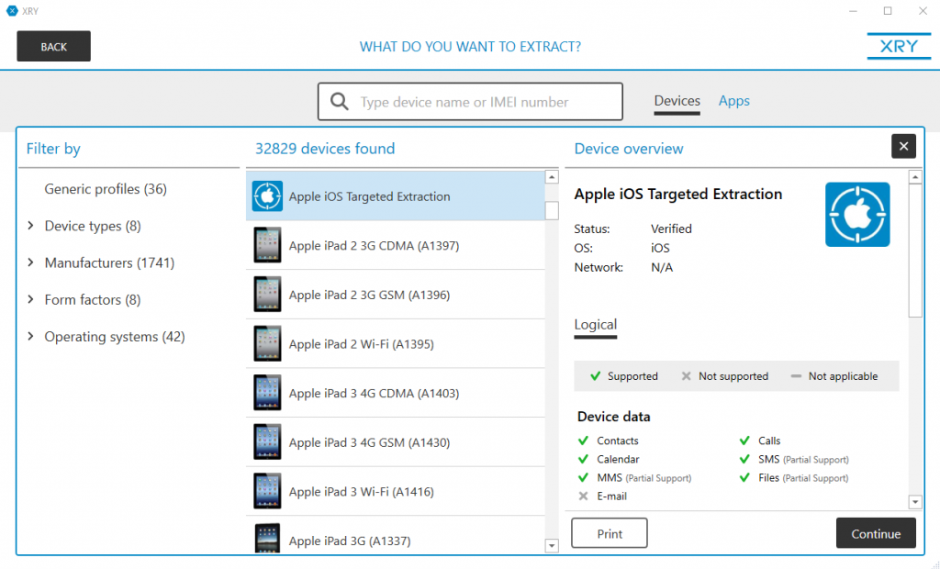This screenshot has width=940, height=569.
Task: Click the 'Filter by' heading
Action: tap(53, 148)
